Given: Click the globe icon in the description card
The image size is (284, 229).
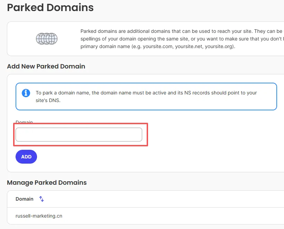Looking at the screenshot, I should (47, 38).
